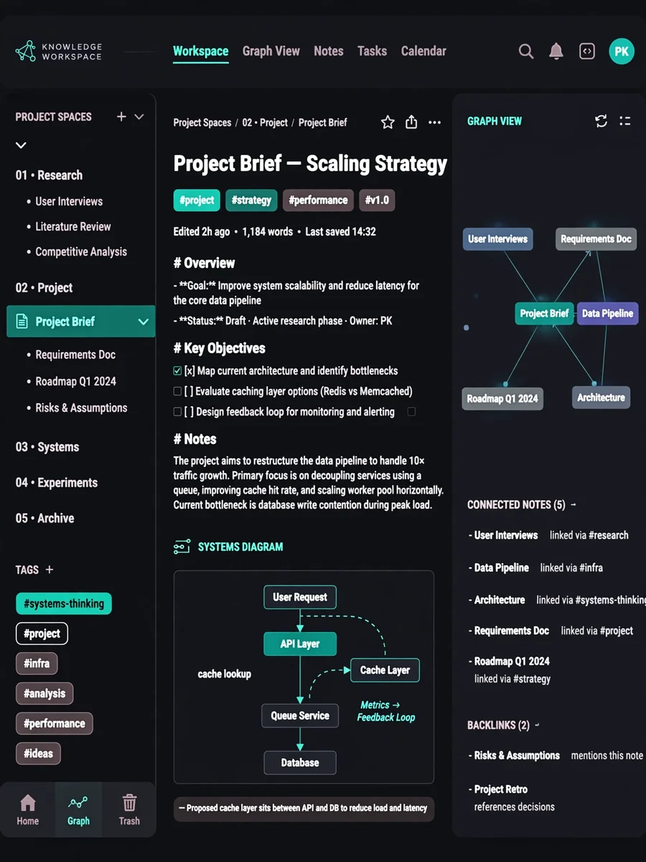Screen dimensions: 646x862
Task: Collapse Project Spaces header chevron
Action: pyautogui.click(x=139, y=116)
